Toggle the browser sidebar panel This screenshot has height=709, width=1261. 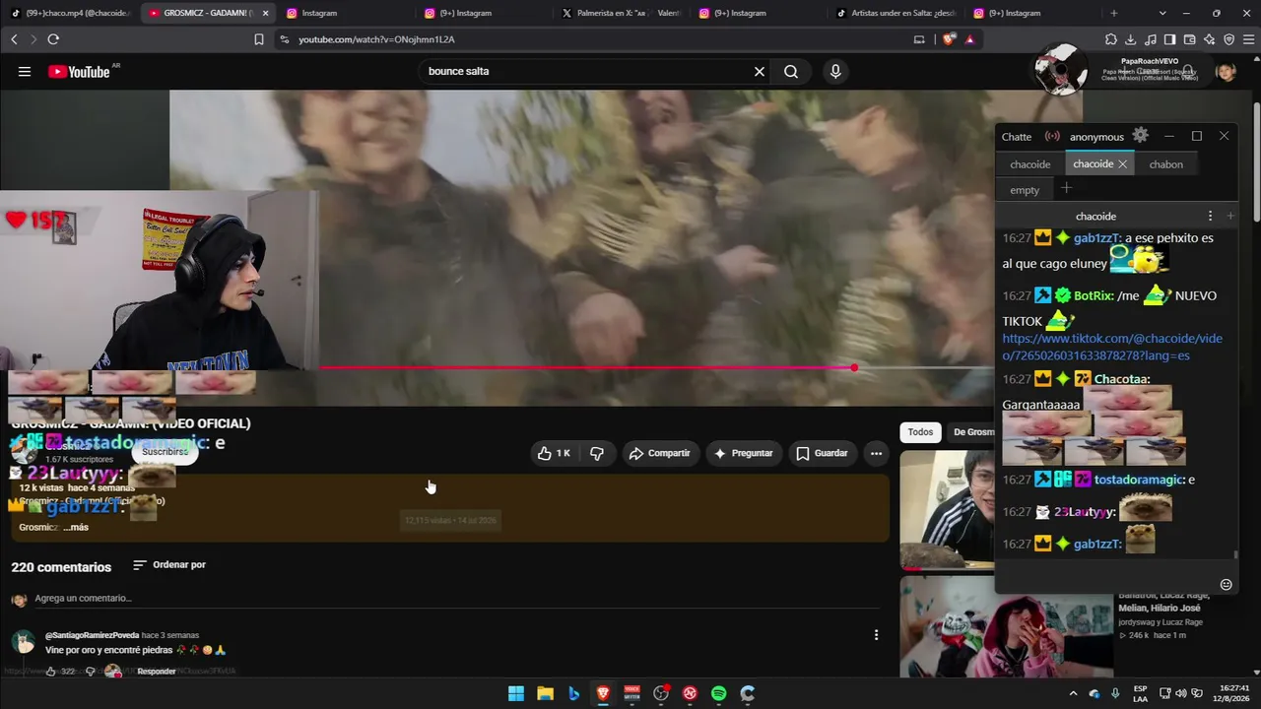point(1169,39)
